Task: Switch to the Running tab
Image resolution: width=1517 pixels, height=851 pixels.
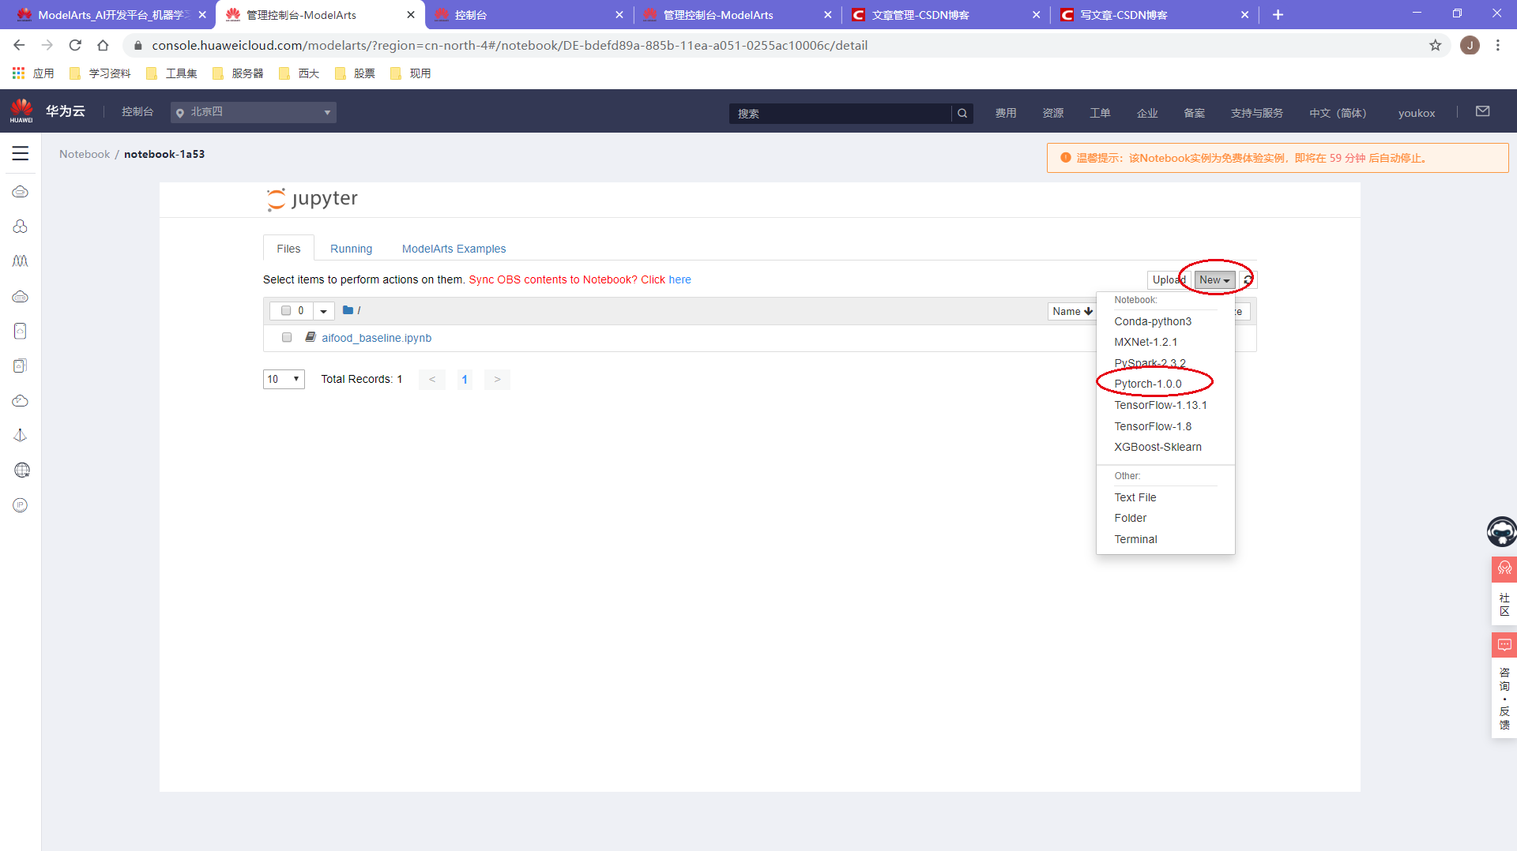Action: (x=351, y=248)
